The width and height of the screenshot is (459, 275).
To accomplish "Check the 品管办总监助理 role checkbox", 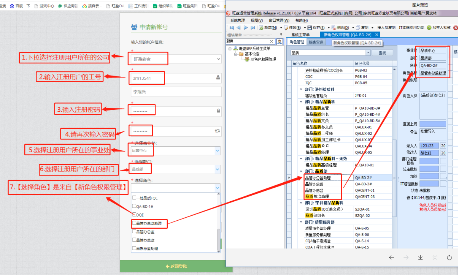I will pyautogui.click(x=134, y=223).
